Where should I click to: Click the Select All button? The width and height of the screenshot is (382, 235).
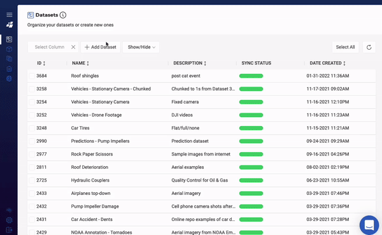[345, 47]
